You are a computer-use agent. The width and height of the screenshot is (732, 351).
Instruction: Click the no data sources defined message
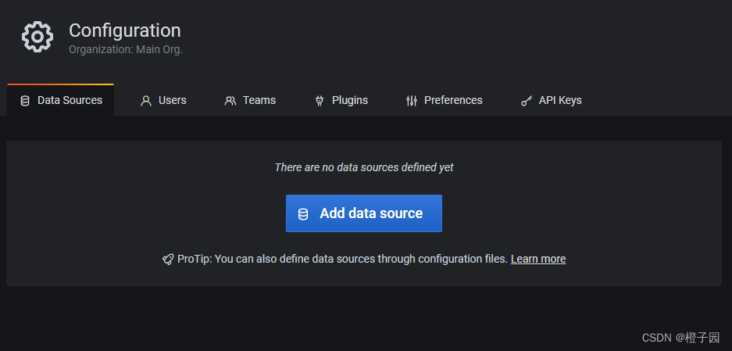click(364, 167)
